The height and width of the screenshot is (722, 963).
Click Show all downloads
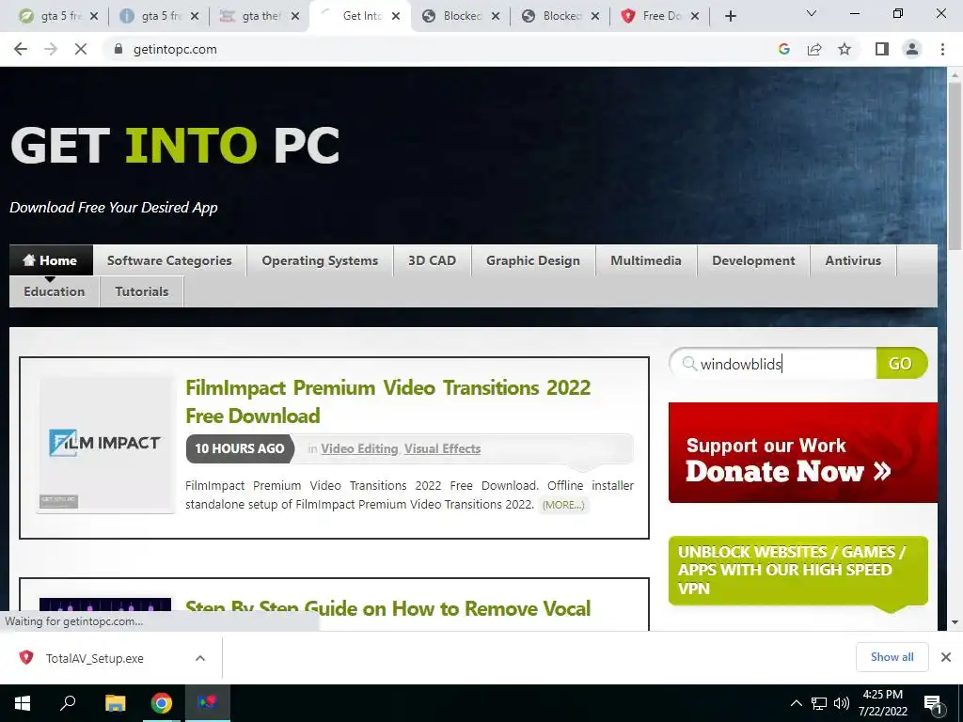pos(892,657)
